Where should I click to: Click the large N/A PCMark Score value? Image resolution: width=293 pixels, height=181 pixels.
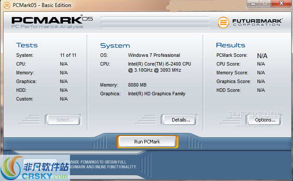[x=262, y=56]
